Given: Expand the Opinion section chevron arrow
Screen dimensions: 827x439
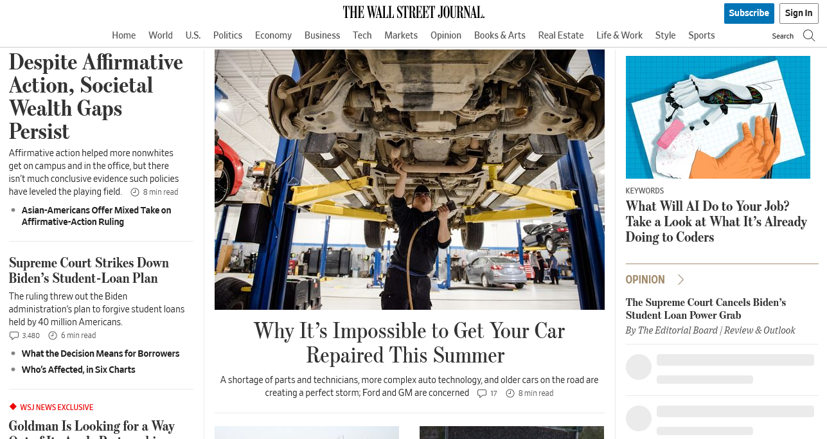Looking at the screenshot, I should point(681,280).
